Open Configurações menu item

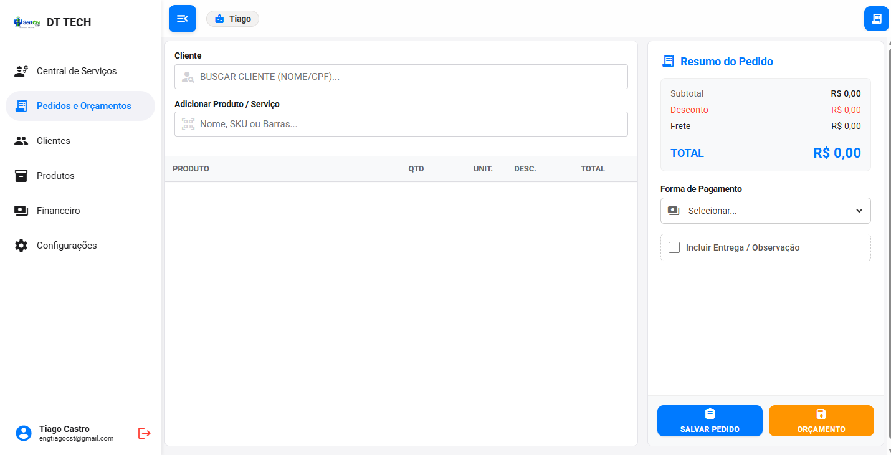pyautogui.click(x=80, y=246)
